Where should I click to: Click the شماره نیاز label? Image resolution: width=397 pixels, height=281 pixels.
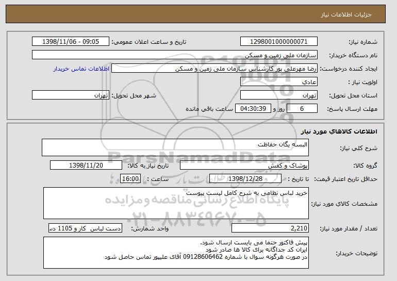[x=363, y=42]
